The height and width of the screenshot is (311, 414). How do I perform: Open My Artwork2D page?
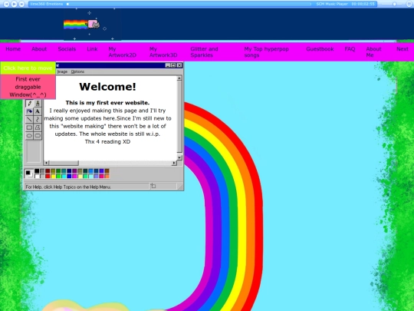tap(122, 52)
